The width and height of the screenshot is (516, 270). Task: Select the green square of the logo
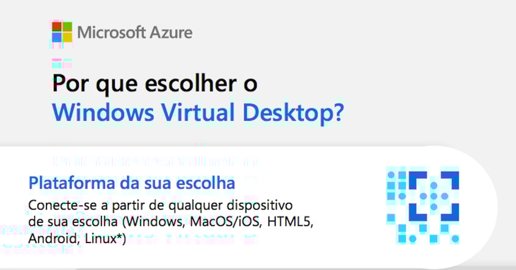(67, 27)
